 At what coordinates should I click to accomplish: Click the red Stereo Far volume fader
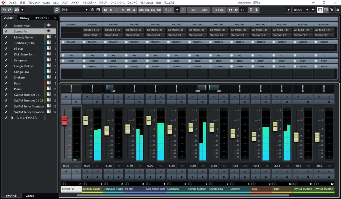[65, 120]
